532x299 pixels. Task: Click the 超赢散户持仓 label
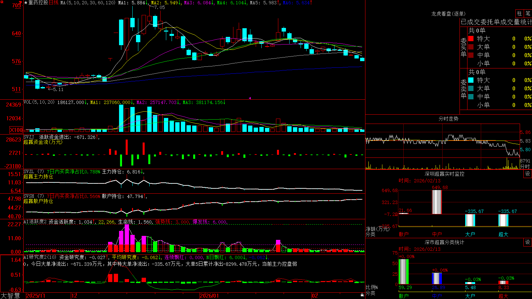point(38,201)
